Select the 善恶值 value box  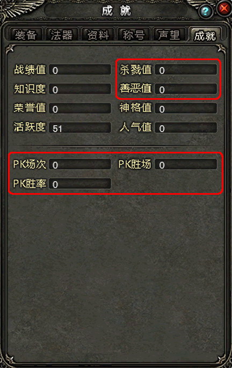(186, 89)
